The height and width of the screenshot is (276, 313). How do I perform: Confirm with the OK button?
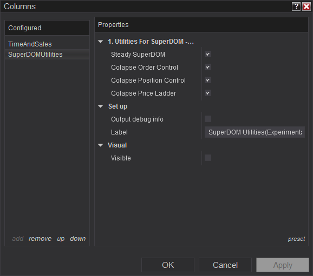[x=168, y=265]
